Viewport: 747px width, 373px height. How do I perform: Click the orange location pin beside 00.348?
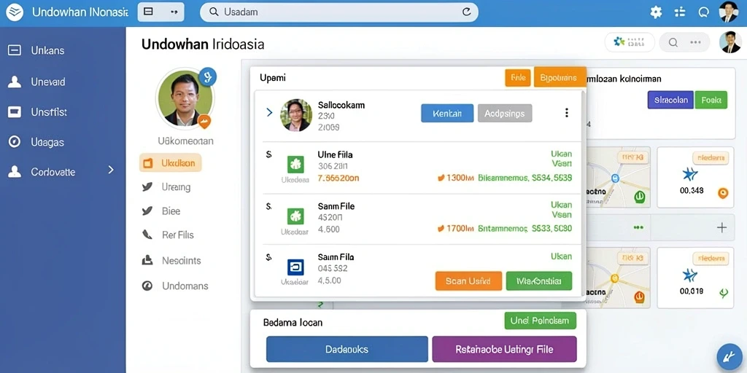click(x=723, y=192)
